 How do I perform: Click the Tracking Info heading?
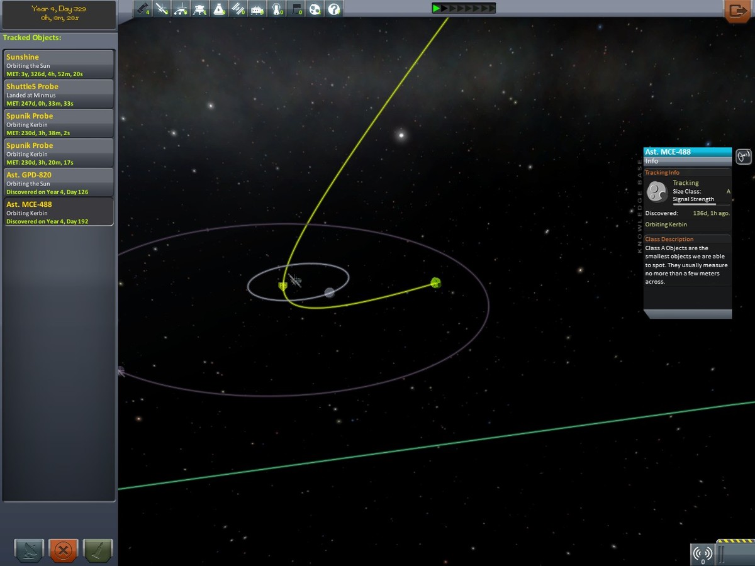[662, 172]
